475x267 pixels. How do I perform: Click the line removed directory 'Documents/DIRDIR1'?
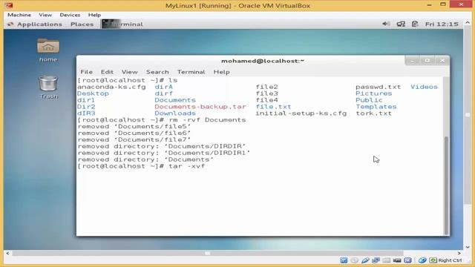[x=164, y=153]
